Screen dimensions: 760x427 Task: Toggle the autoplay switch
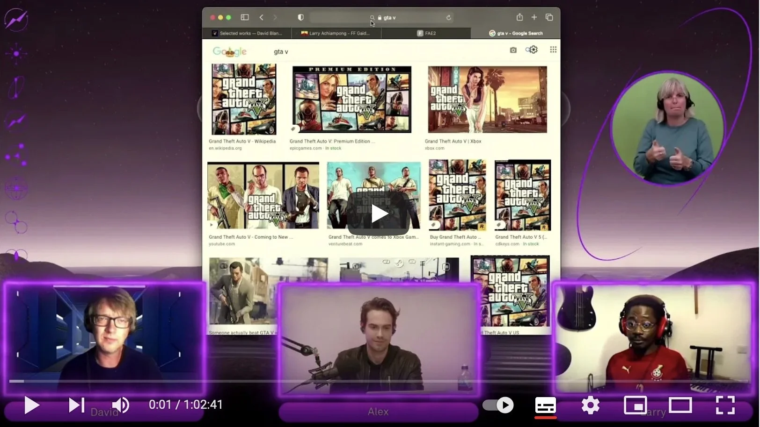click(498, 405)
